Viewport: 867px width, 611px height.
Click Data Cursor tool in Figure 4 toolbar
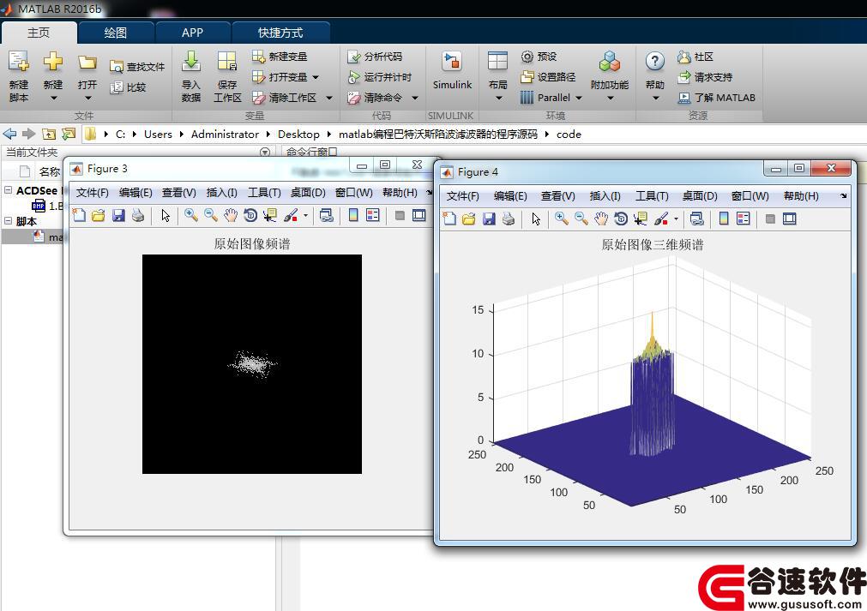click(641, 219)
